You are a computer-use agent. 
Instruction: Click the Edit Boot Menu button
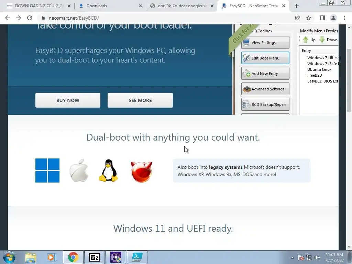tap(265, 58)
